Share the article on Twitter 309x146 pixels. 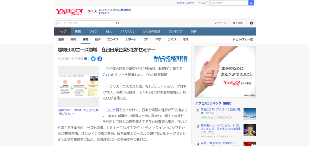(93, 59)
